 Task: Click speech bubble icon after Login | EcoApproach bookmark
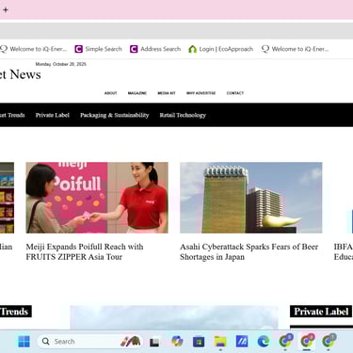tap(265, 49)
